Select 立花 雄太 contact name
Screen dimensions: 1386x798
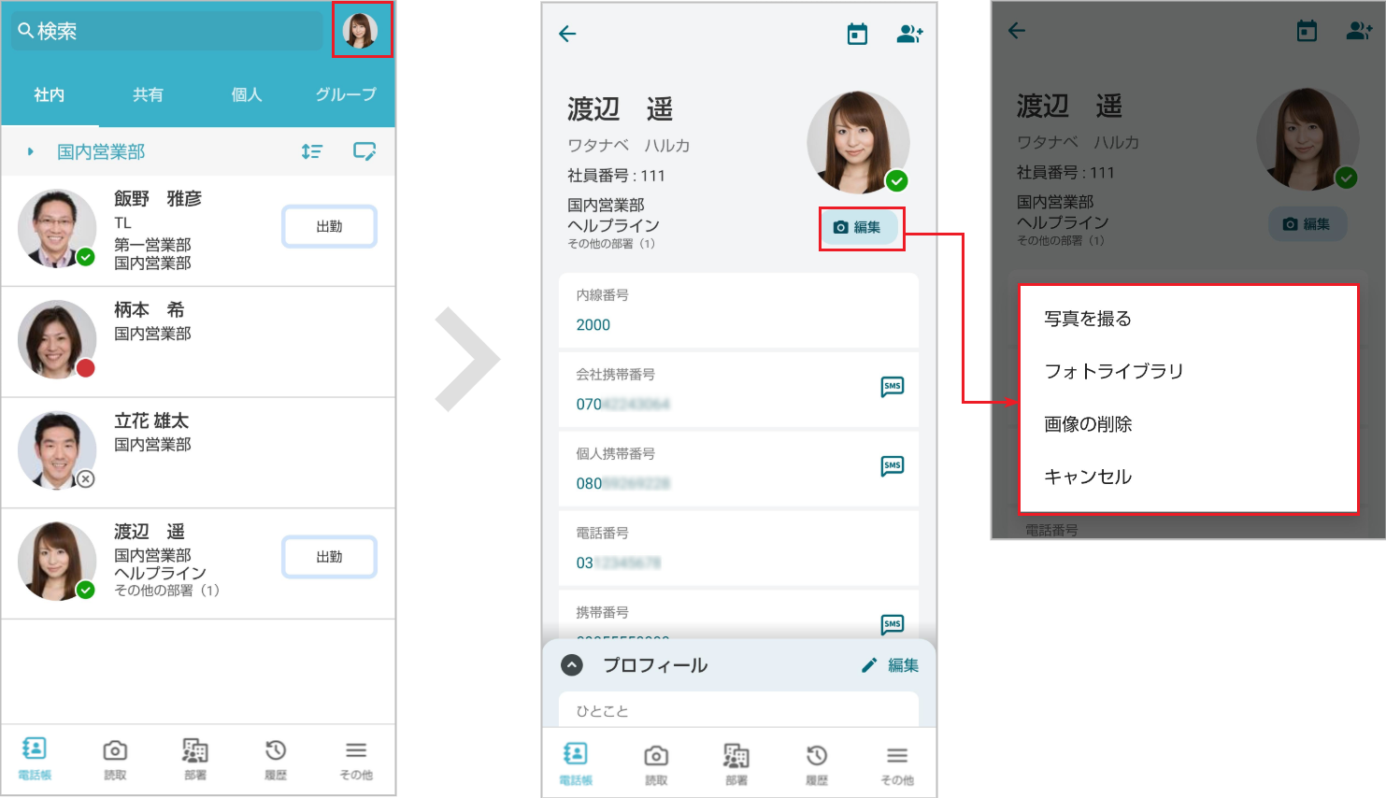coord(151,420)
